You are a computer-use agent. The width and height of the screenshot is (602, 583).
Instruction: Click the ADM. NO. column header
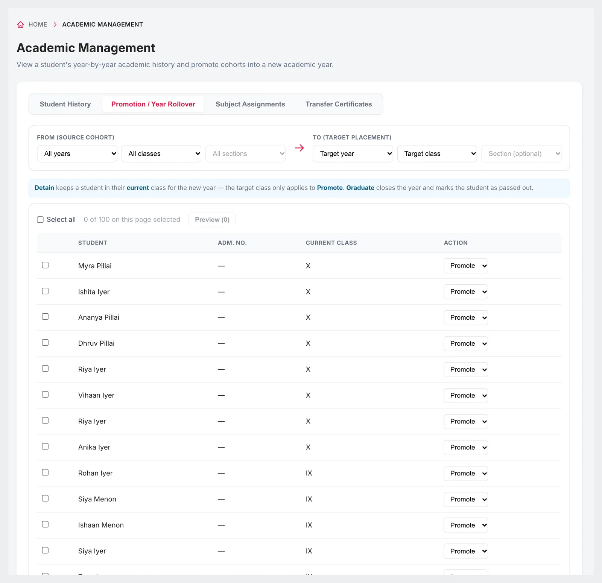point(232,243)
